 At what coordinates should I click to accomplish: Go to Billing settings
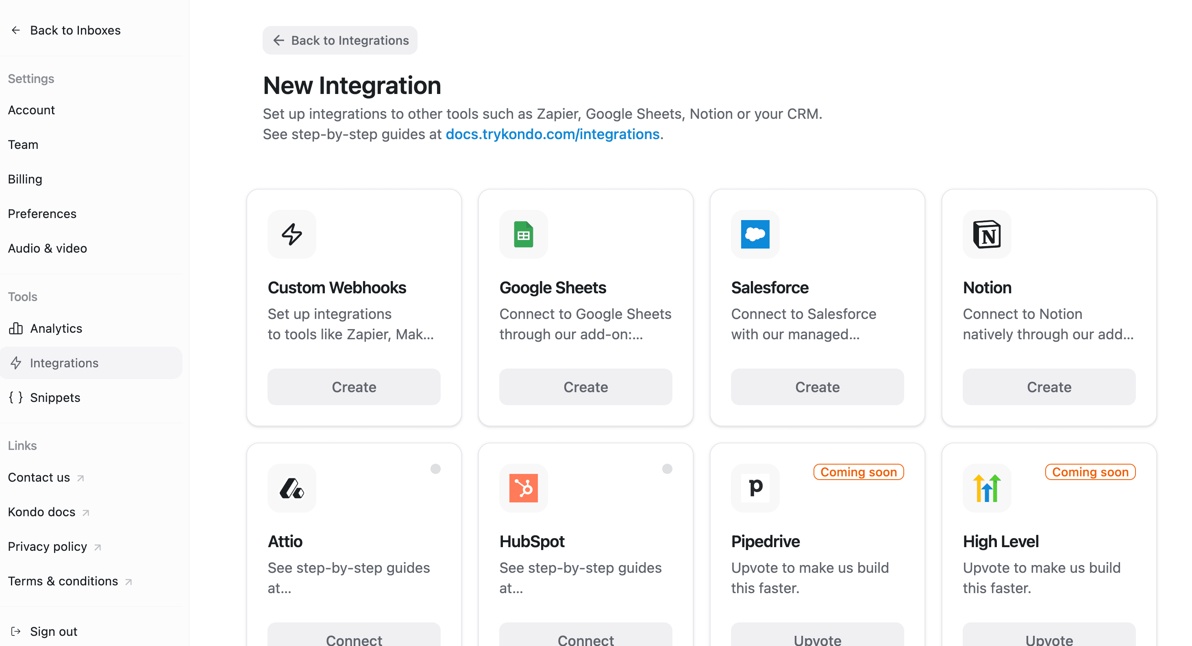[x=25, y=179]
